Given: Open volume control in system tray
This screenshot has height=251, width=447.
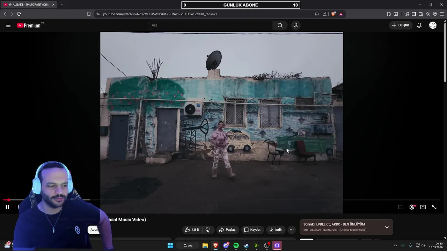Looking at the screenshot, I should (x=424, y=245).
